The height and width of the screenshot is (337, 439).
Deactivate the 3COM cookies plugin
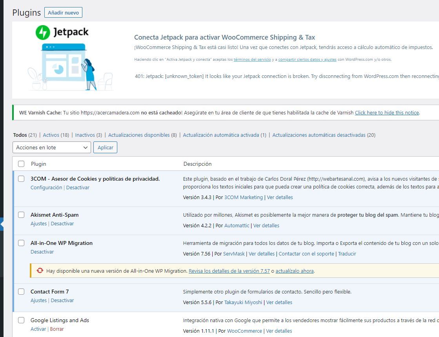point(78,188)
